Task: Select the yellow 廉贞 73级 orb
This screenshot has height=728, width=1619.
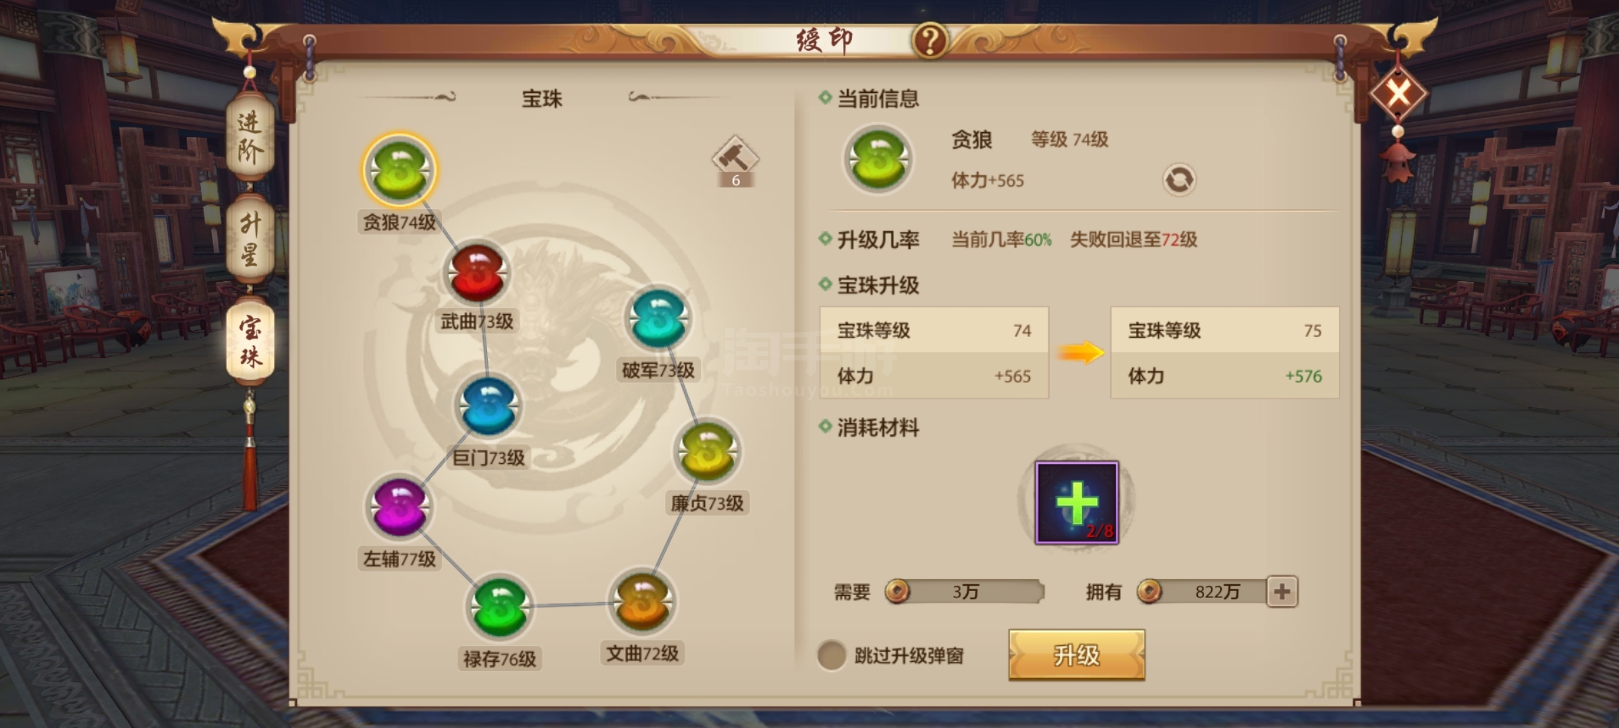Action: coord(707,452)
